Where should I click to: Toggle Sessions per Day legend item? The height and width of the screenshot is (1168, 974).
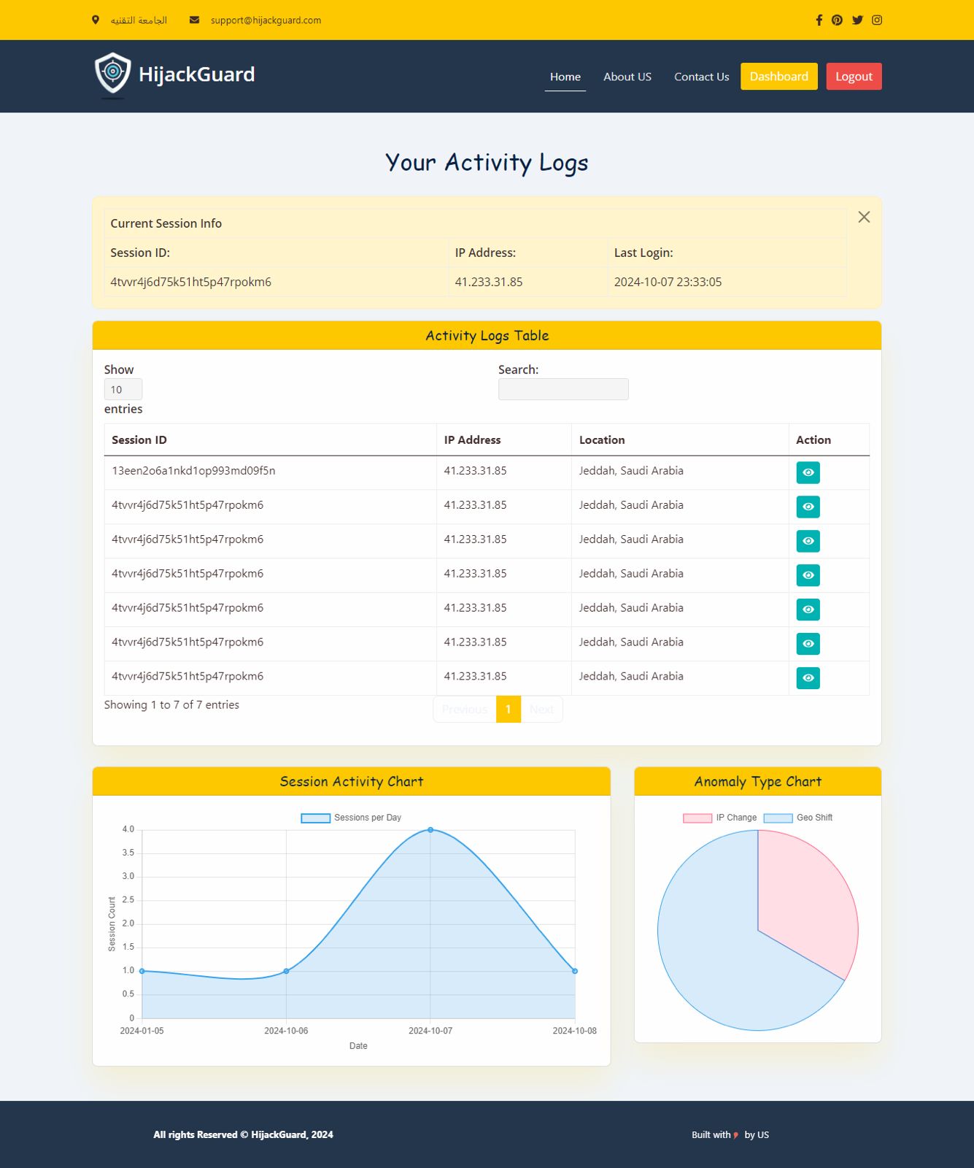352,818
